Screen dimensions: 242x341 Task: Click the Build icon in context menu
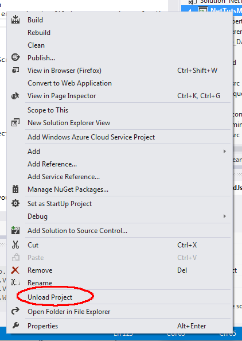15,20
